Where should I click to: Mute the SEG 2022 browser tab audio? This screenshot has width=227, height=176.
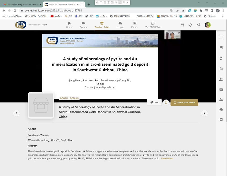click(x=78, y=4)
